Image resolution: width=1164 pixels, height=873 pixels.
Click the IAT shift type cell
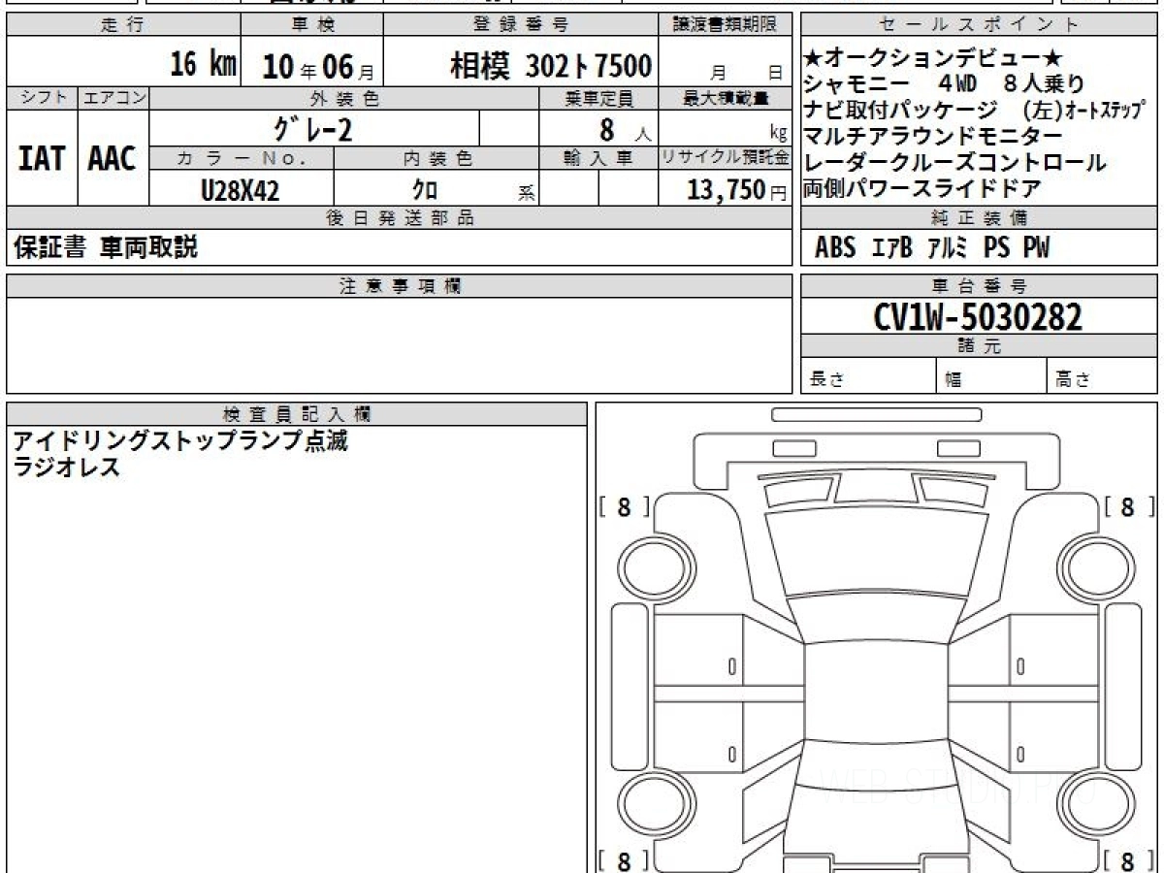(x=42, y=158)
